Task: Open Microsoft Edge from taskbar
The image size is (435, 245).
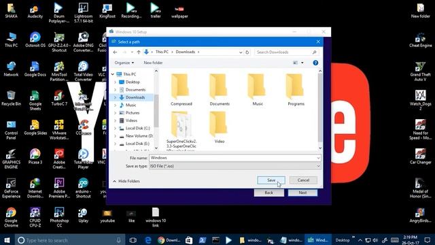Action: coord(148,240)
